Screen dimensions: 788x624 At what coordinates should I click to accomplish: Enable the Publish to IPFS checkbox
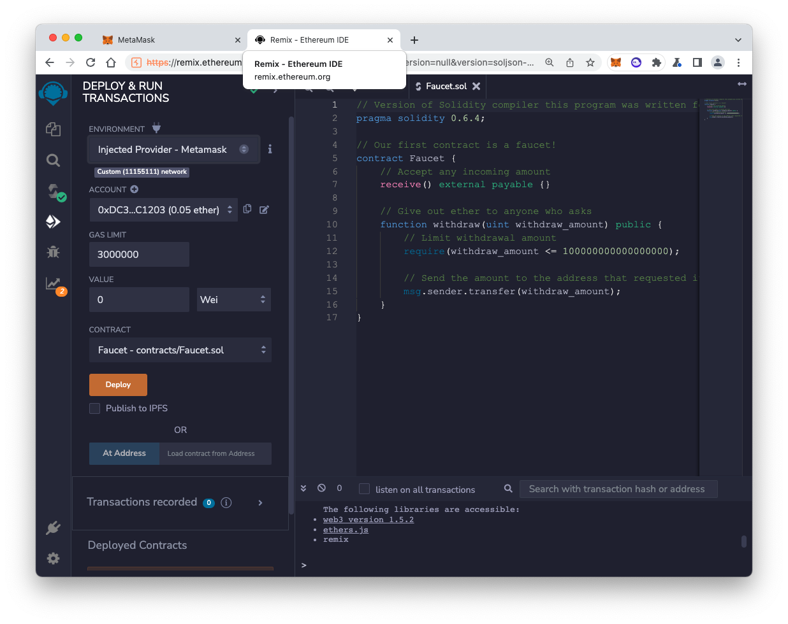click(x=95, y=409)
